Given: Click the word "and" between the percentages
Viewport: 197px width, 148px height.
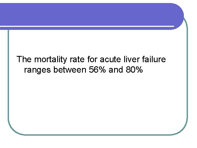Looking at the screenshot, I should click(116, 70).
